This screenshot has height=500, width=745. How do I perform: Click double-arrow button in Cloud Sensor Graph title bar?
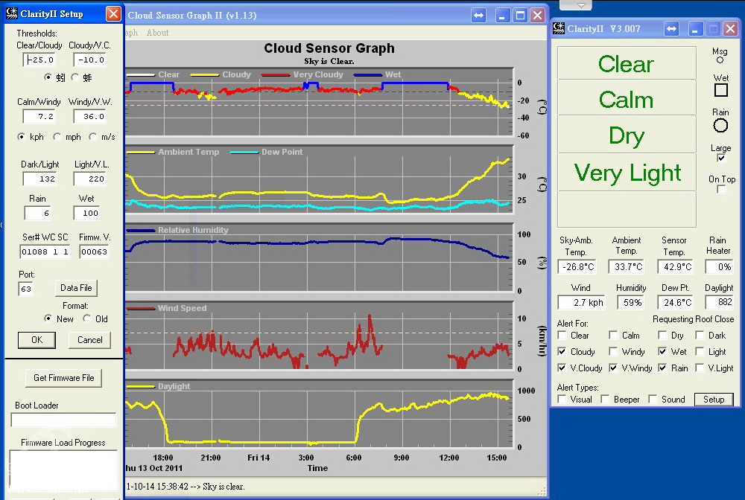(x=480, y=16)
